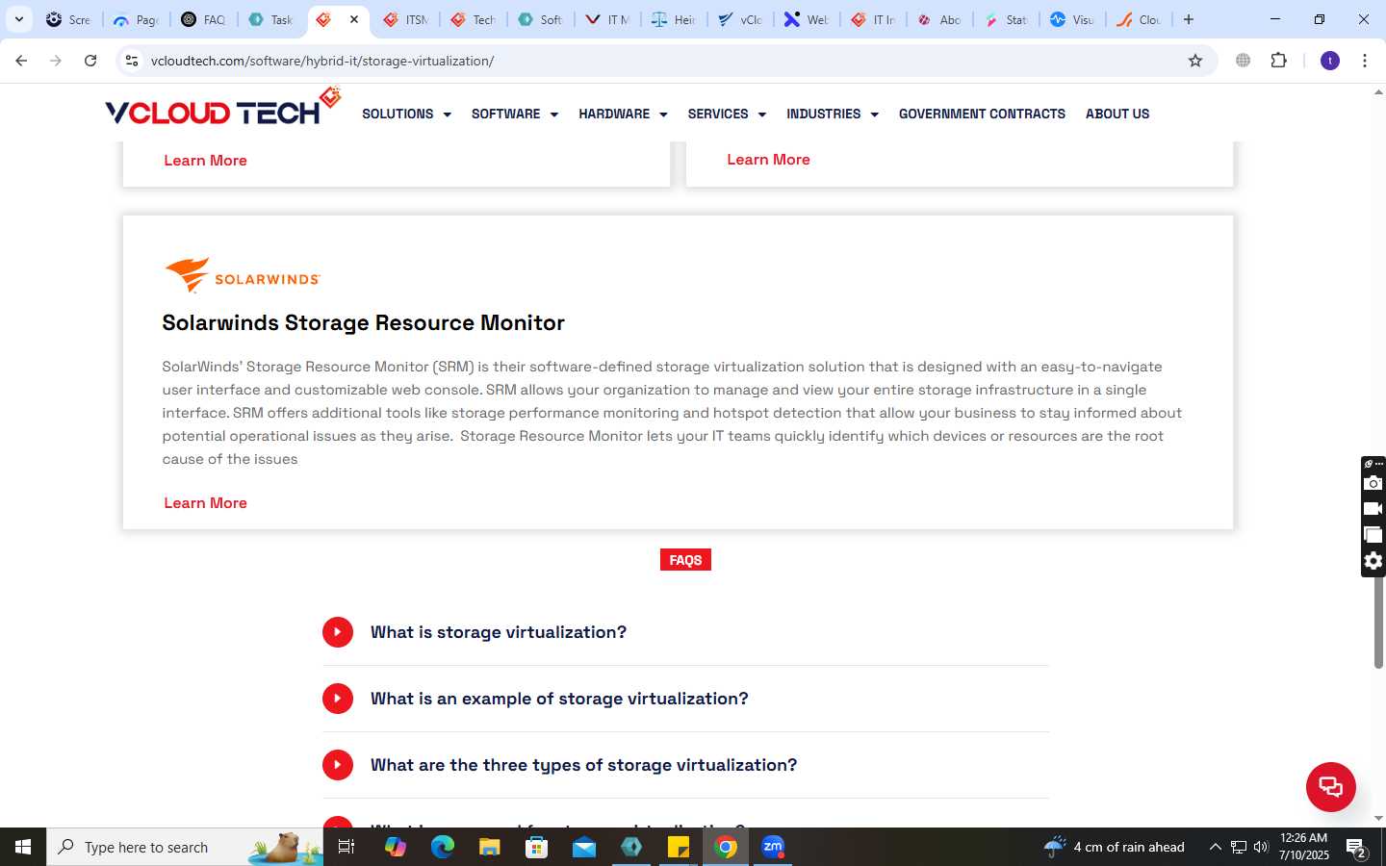
Task: Click the SolarWinds logo image
Action: (x=242, y=275)
